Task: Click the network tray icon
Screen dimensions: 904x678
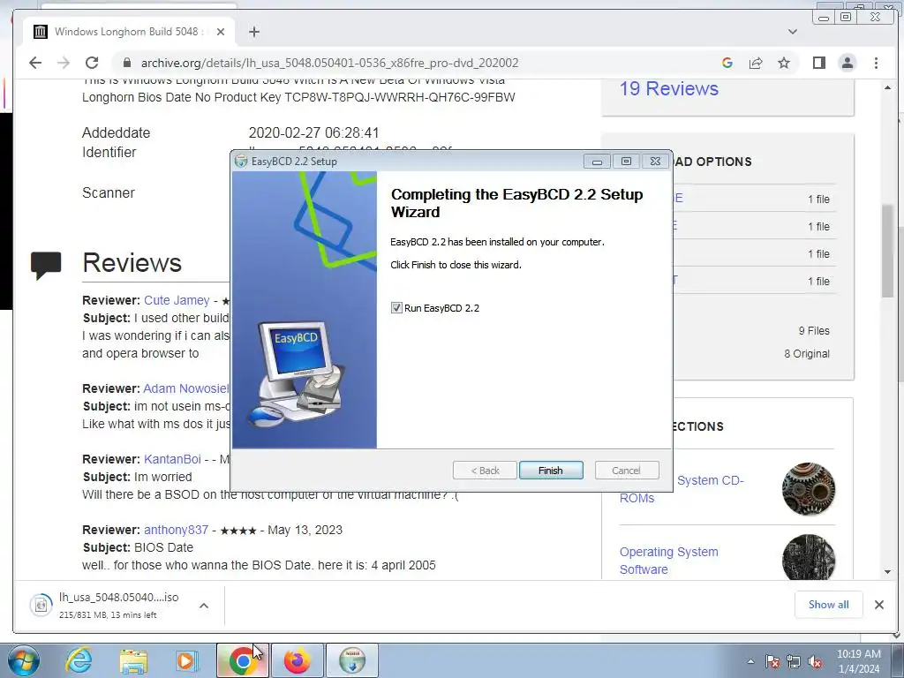Action: [794, 661]
